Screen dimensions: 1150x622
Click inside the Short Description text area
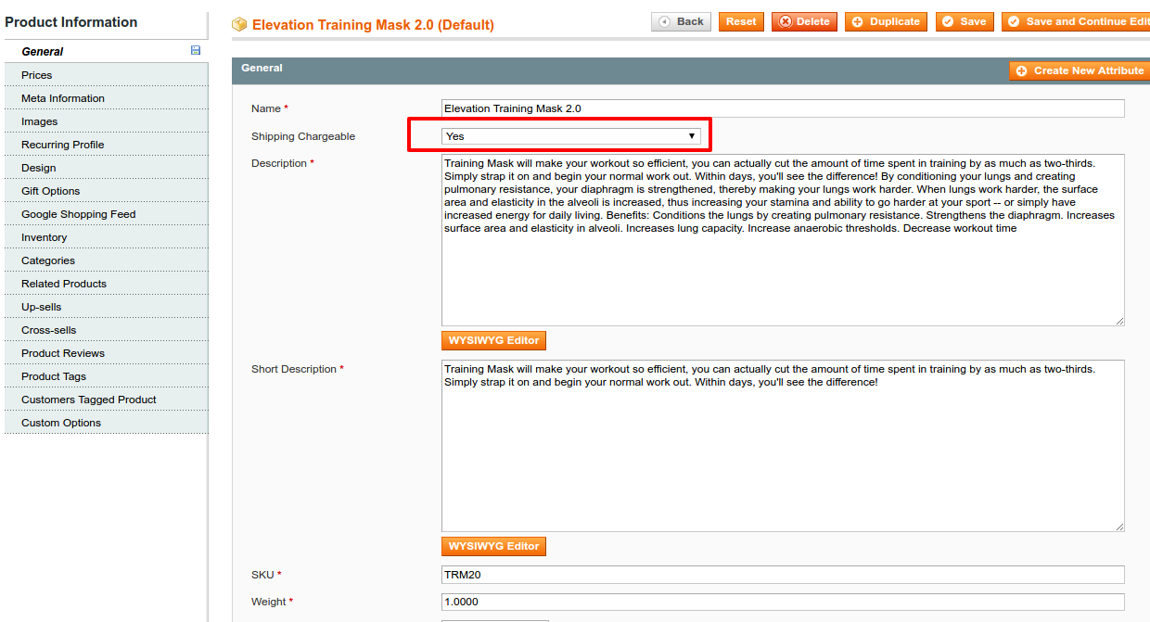tap(783, 446)
